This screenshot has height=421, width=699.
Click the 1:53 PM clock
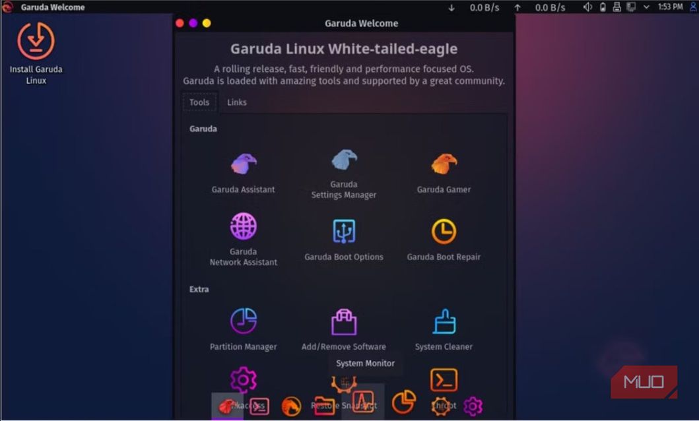pyautogui.click(x=670, y=7)
